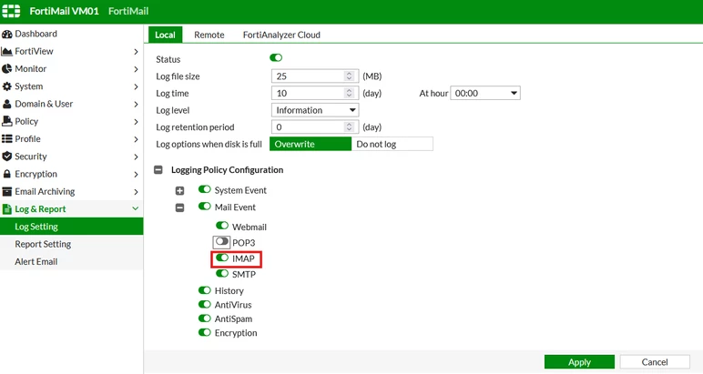
Task: Click the Fortinet grid logo icon
Action: pyautogui.click(x=11, y=11)
